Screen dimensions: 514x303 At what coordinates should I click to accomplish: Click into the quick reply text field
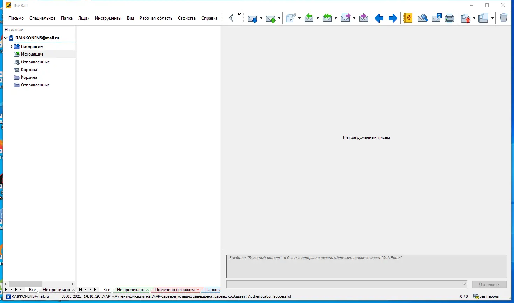(x=367, y=266)
